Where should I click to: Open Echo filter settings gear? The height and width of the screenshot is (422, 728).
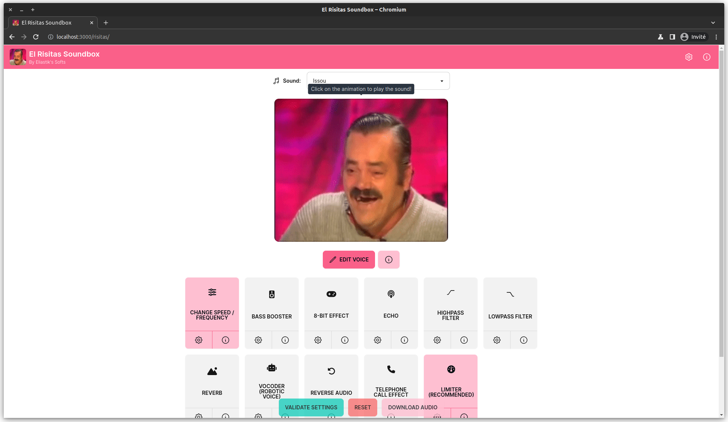pos(377,340)
